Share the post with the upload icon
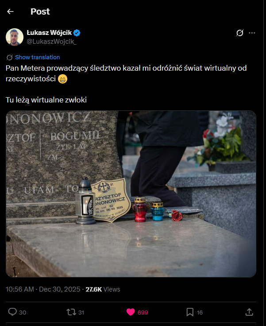 point(249,312)
